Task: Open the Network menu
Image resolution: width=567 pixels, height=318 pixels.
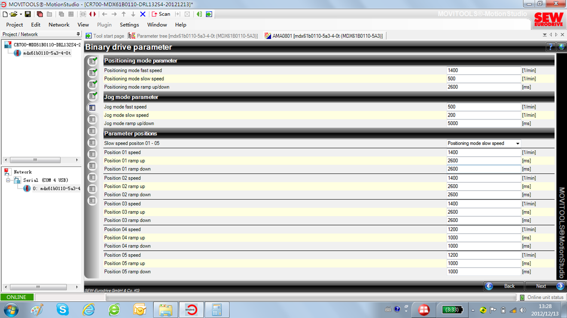Action: [59, 25]
